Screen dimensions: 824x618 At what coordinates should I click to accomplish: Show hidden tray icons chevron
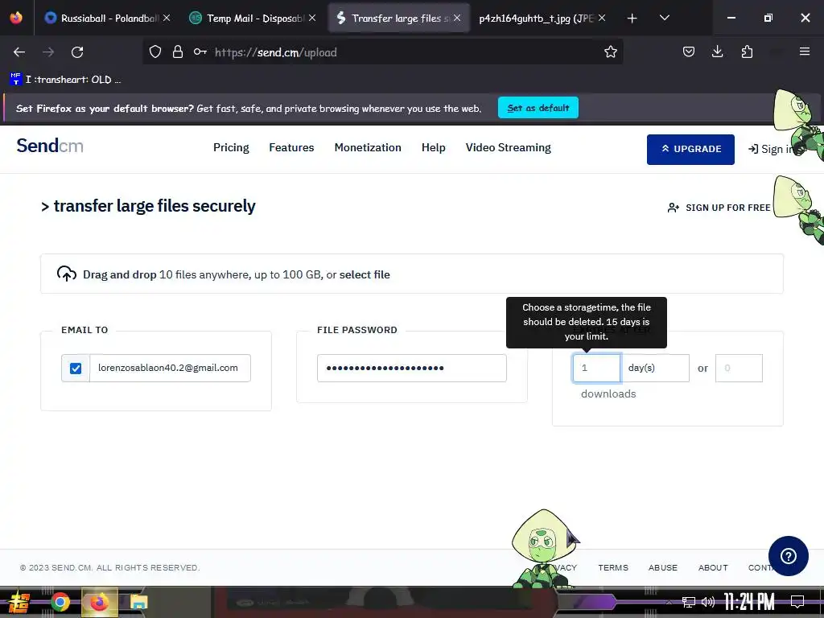[669, 602]
